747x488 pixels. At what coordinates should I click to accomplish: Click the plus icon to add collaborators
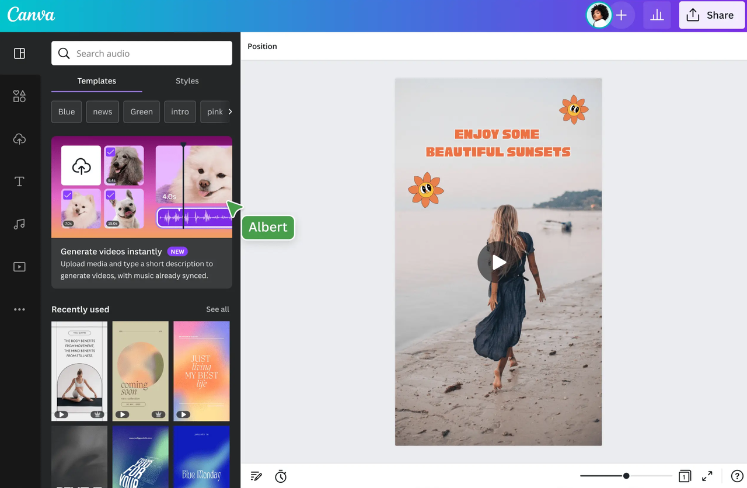622,15
